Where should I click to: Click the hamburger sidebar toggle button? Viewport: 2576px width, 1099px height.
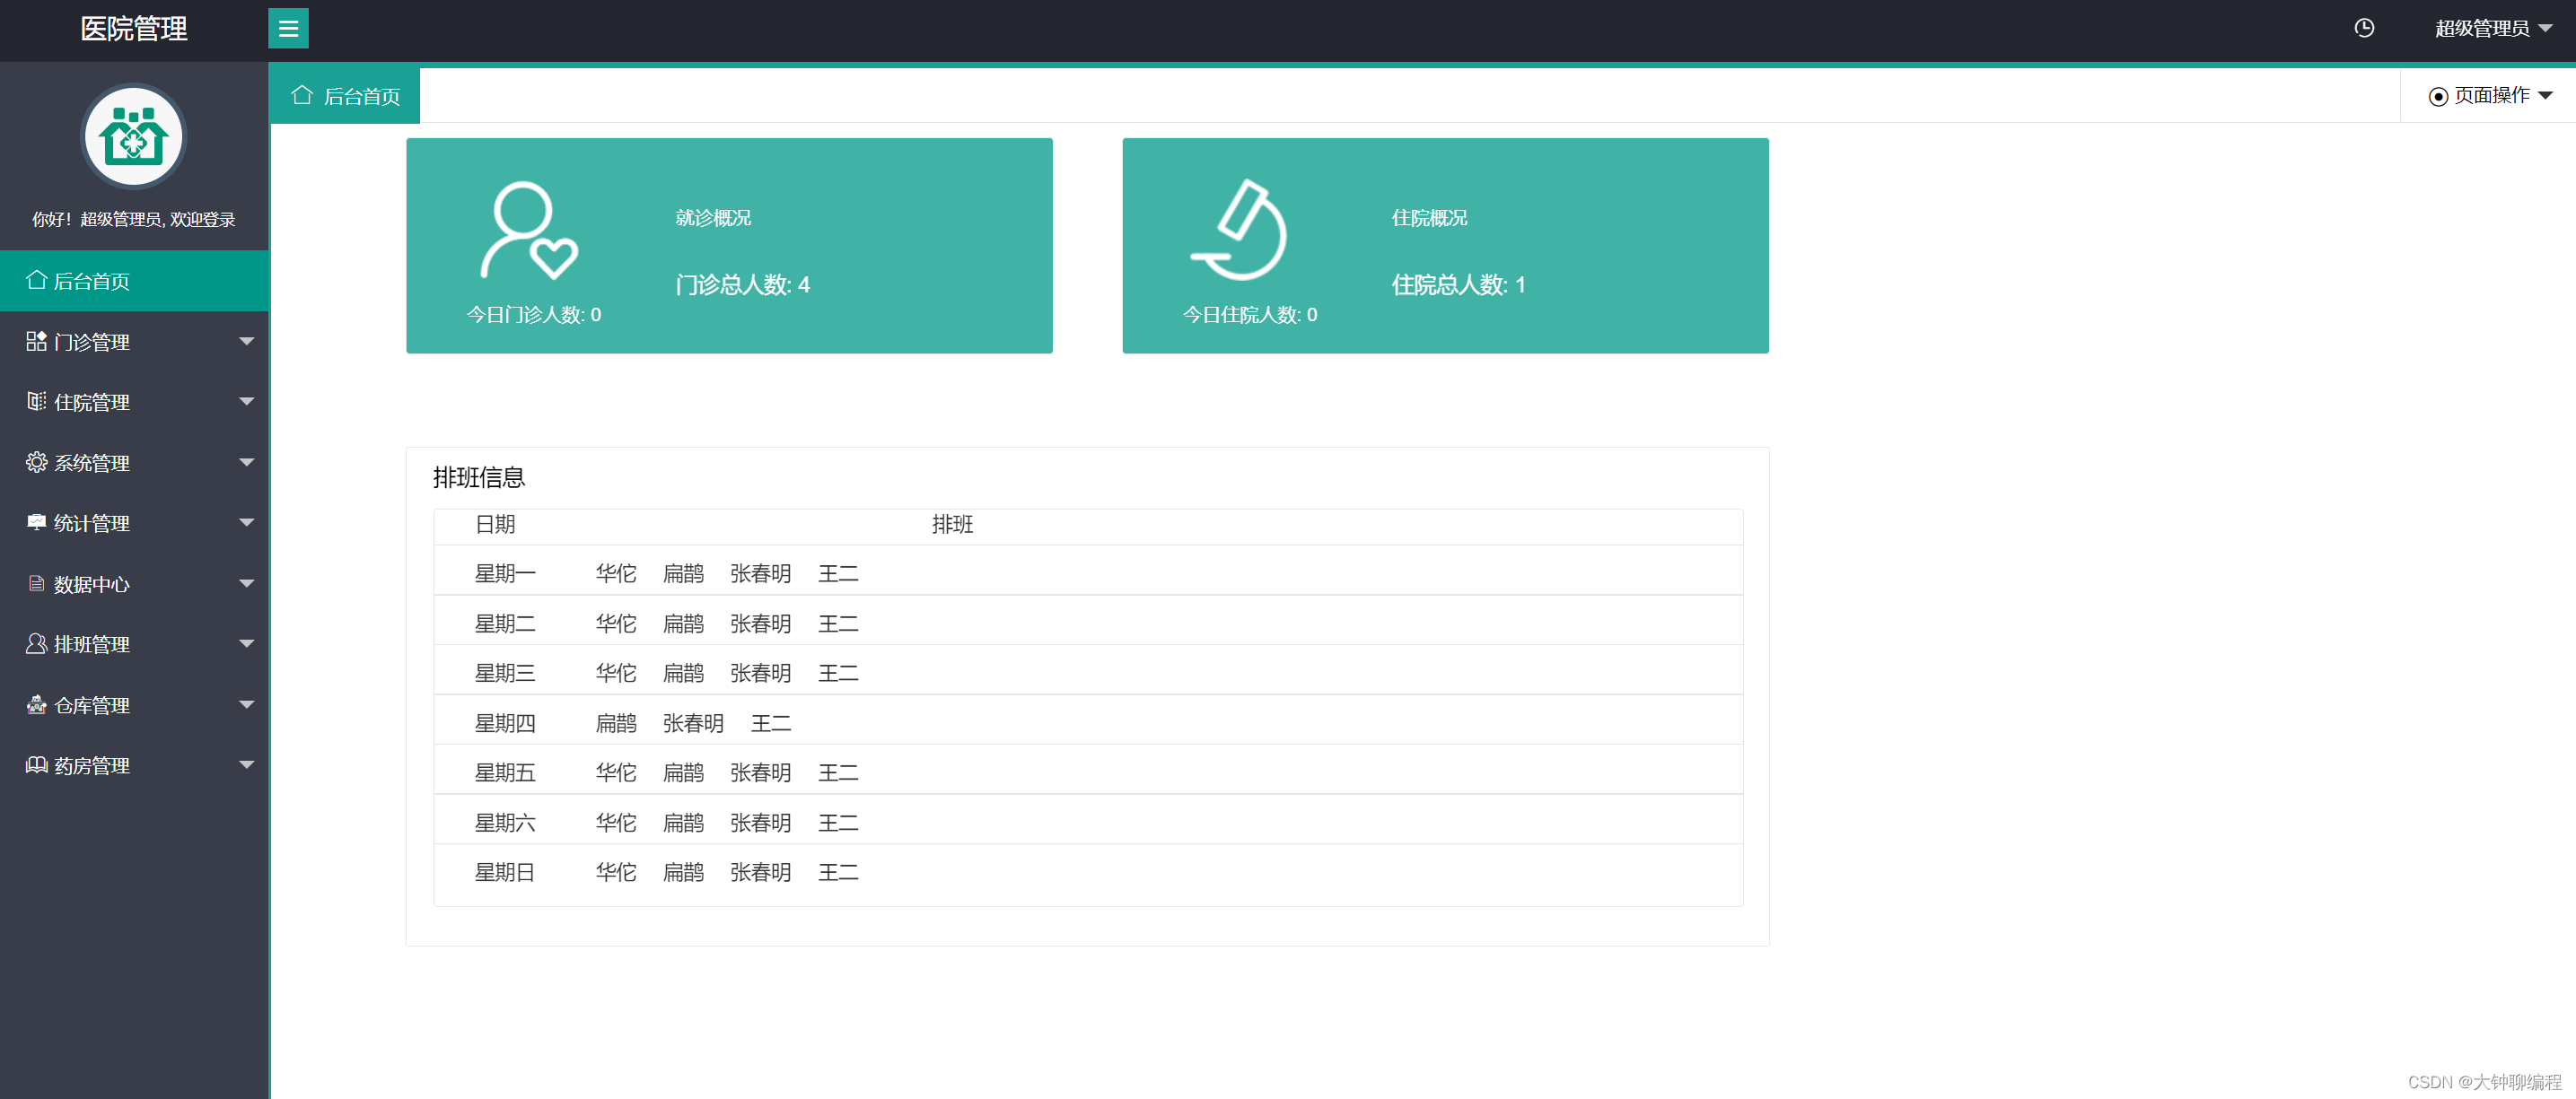pyautogui.click(x=288, y=28)
